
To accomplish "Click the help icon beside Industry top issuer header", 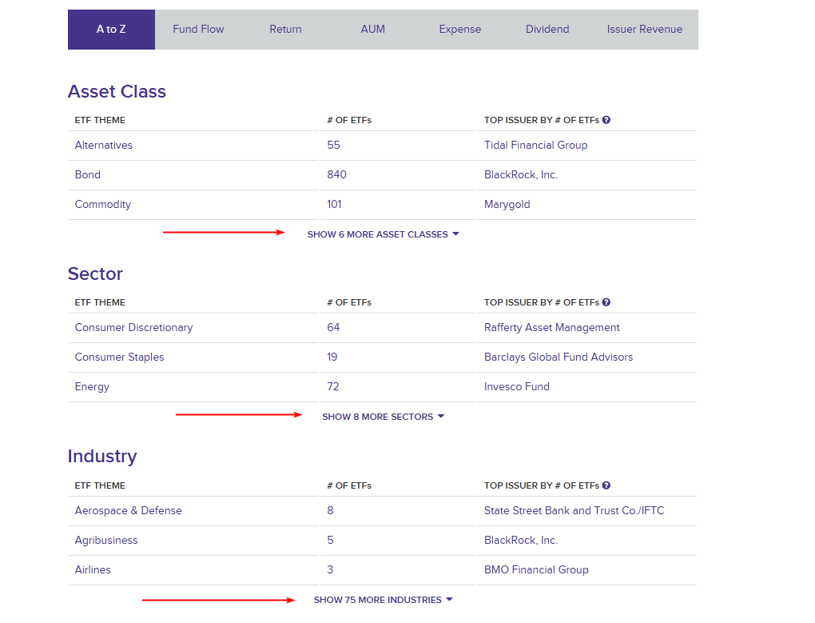I will [x=606, y=485].
